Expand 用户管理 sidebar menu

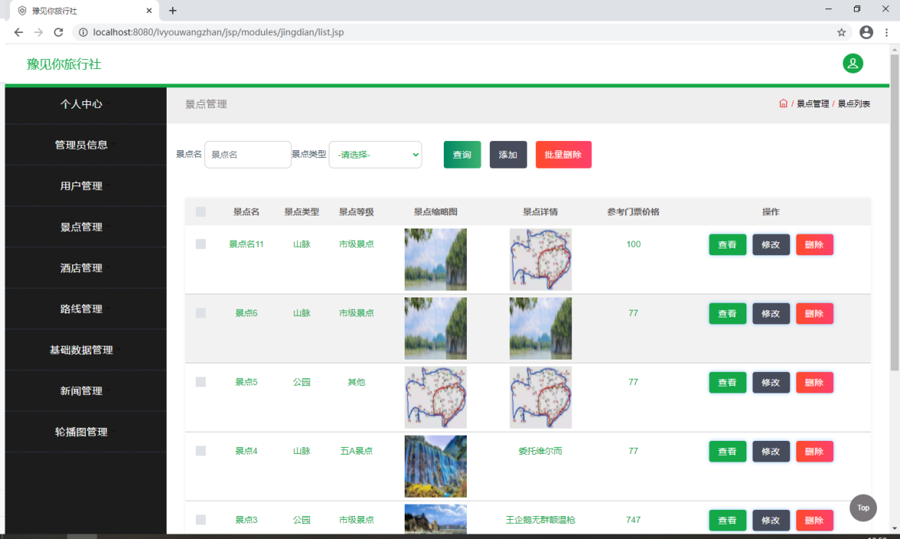tap(85, 186)
